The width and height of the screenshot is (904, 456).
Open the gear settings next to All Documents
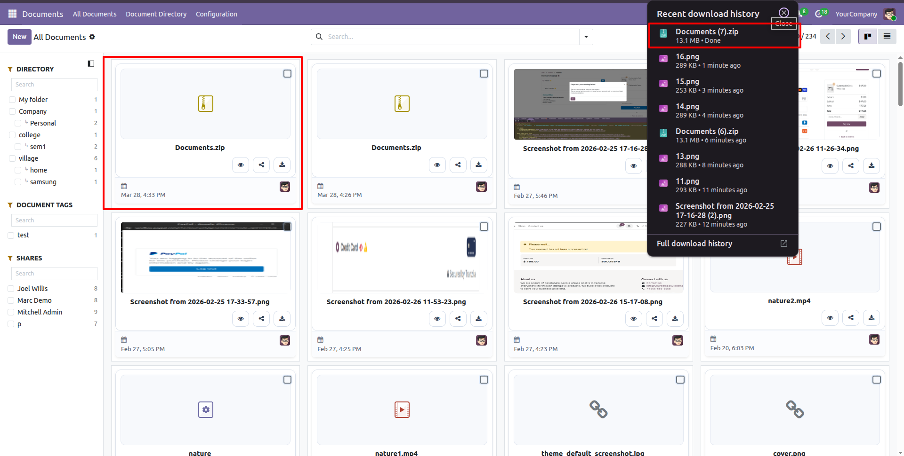(92, 37)
